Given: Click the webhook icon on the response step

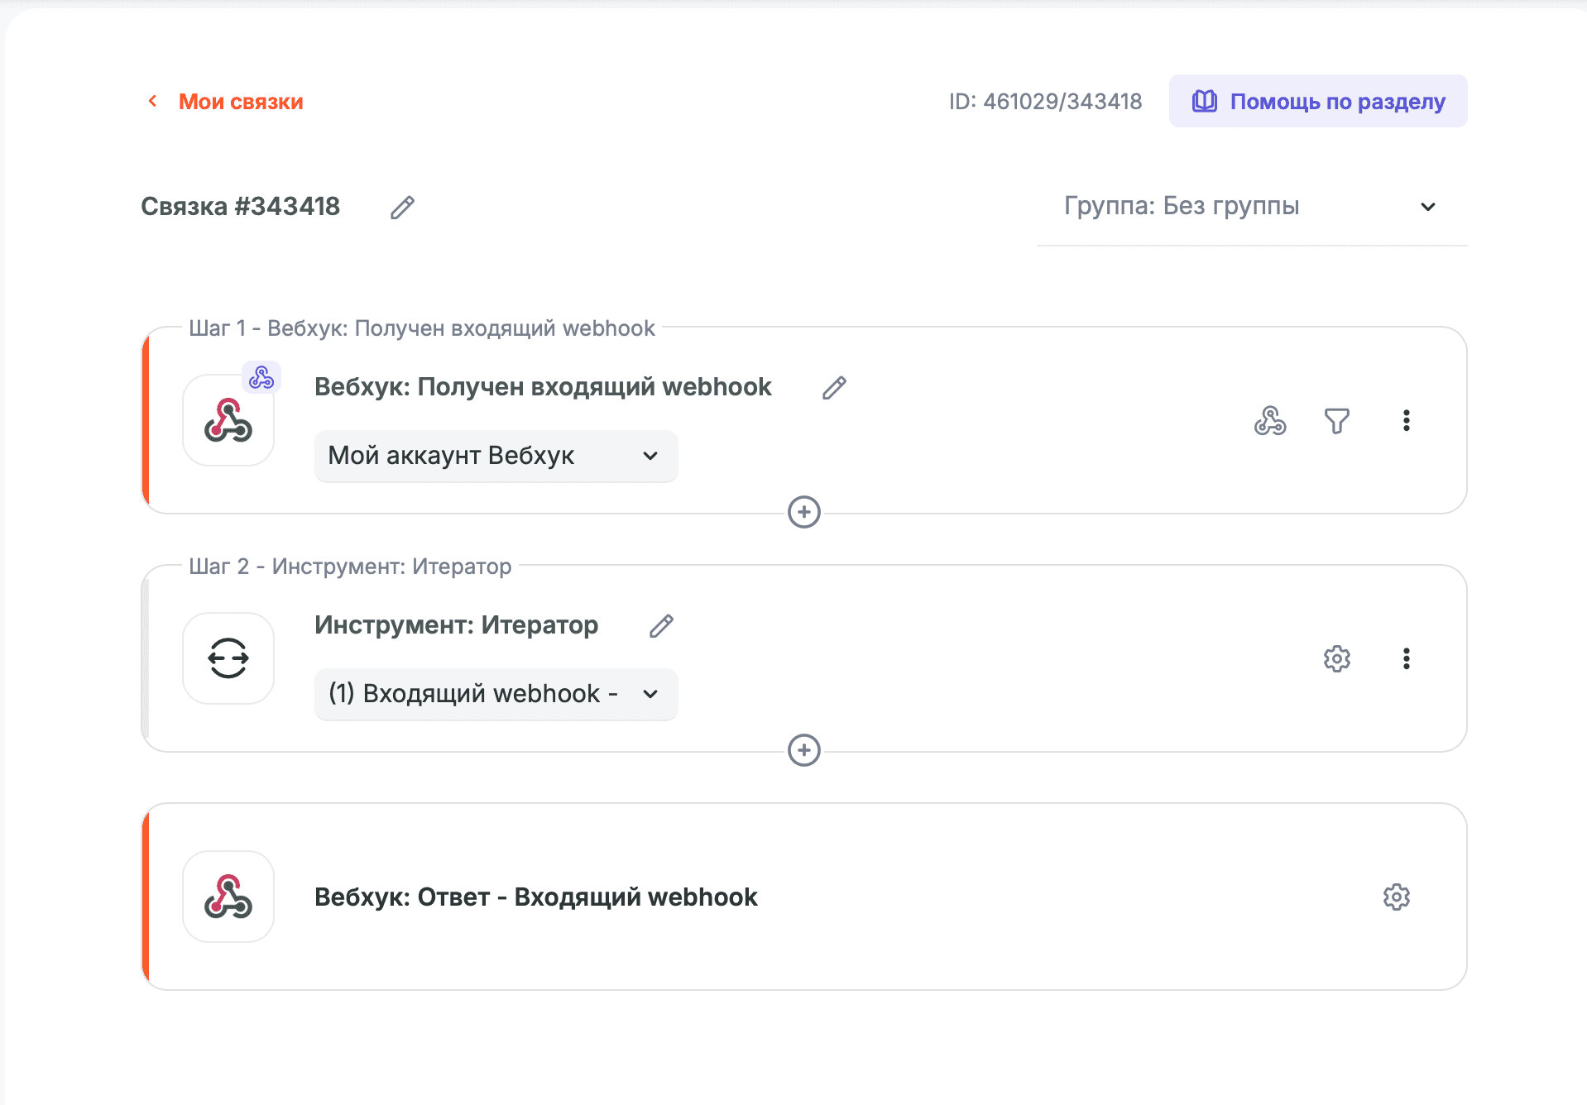Looking at the screenshot, I should click(x=228, y=896).
